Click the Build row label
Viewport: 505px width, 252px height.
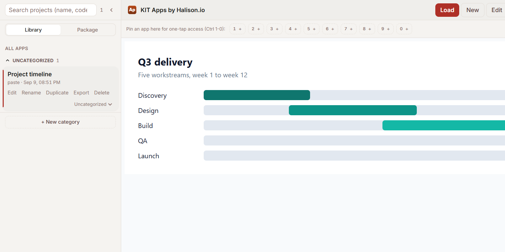click(x=145, y=126)
